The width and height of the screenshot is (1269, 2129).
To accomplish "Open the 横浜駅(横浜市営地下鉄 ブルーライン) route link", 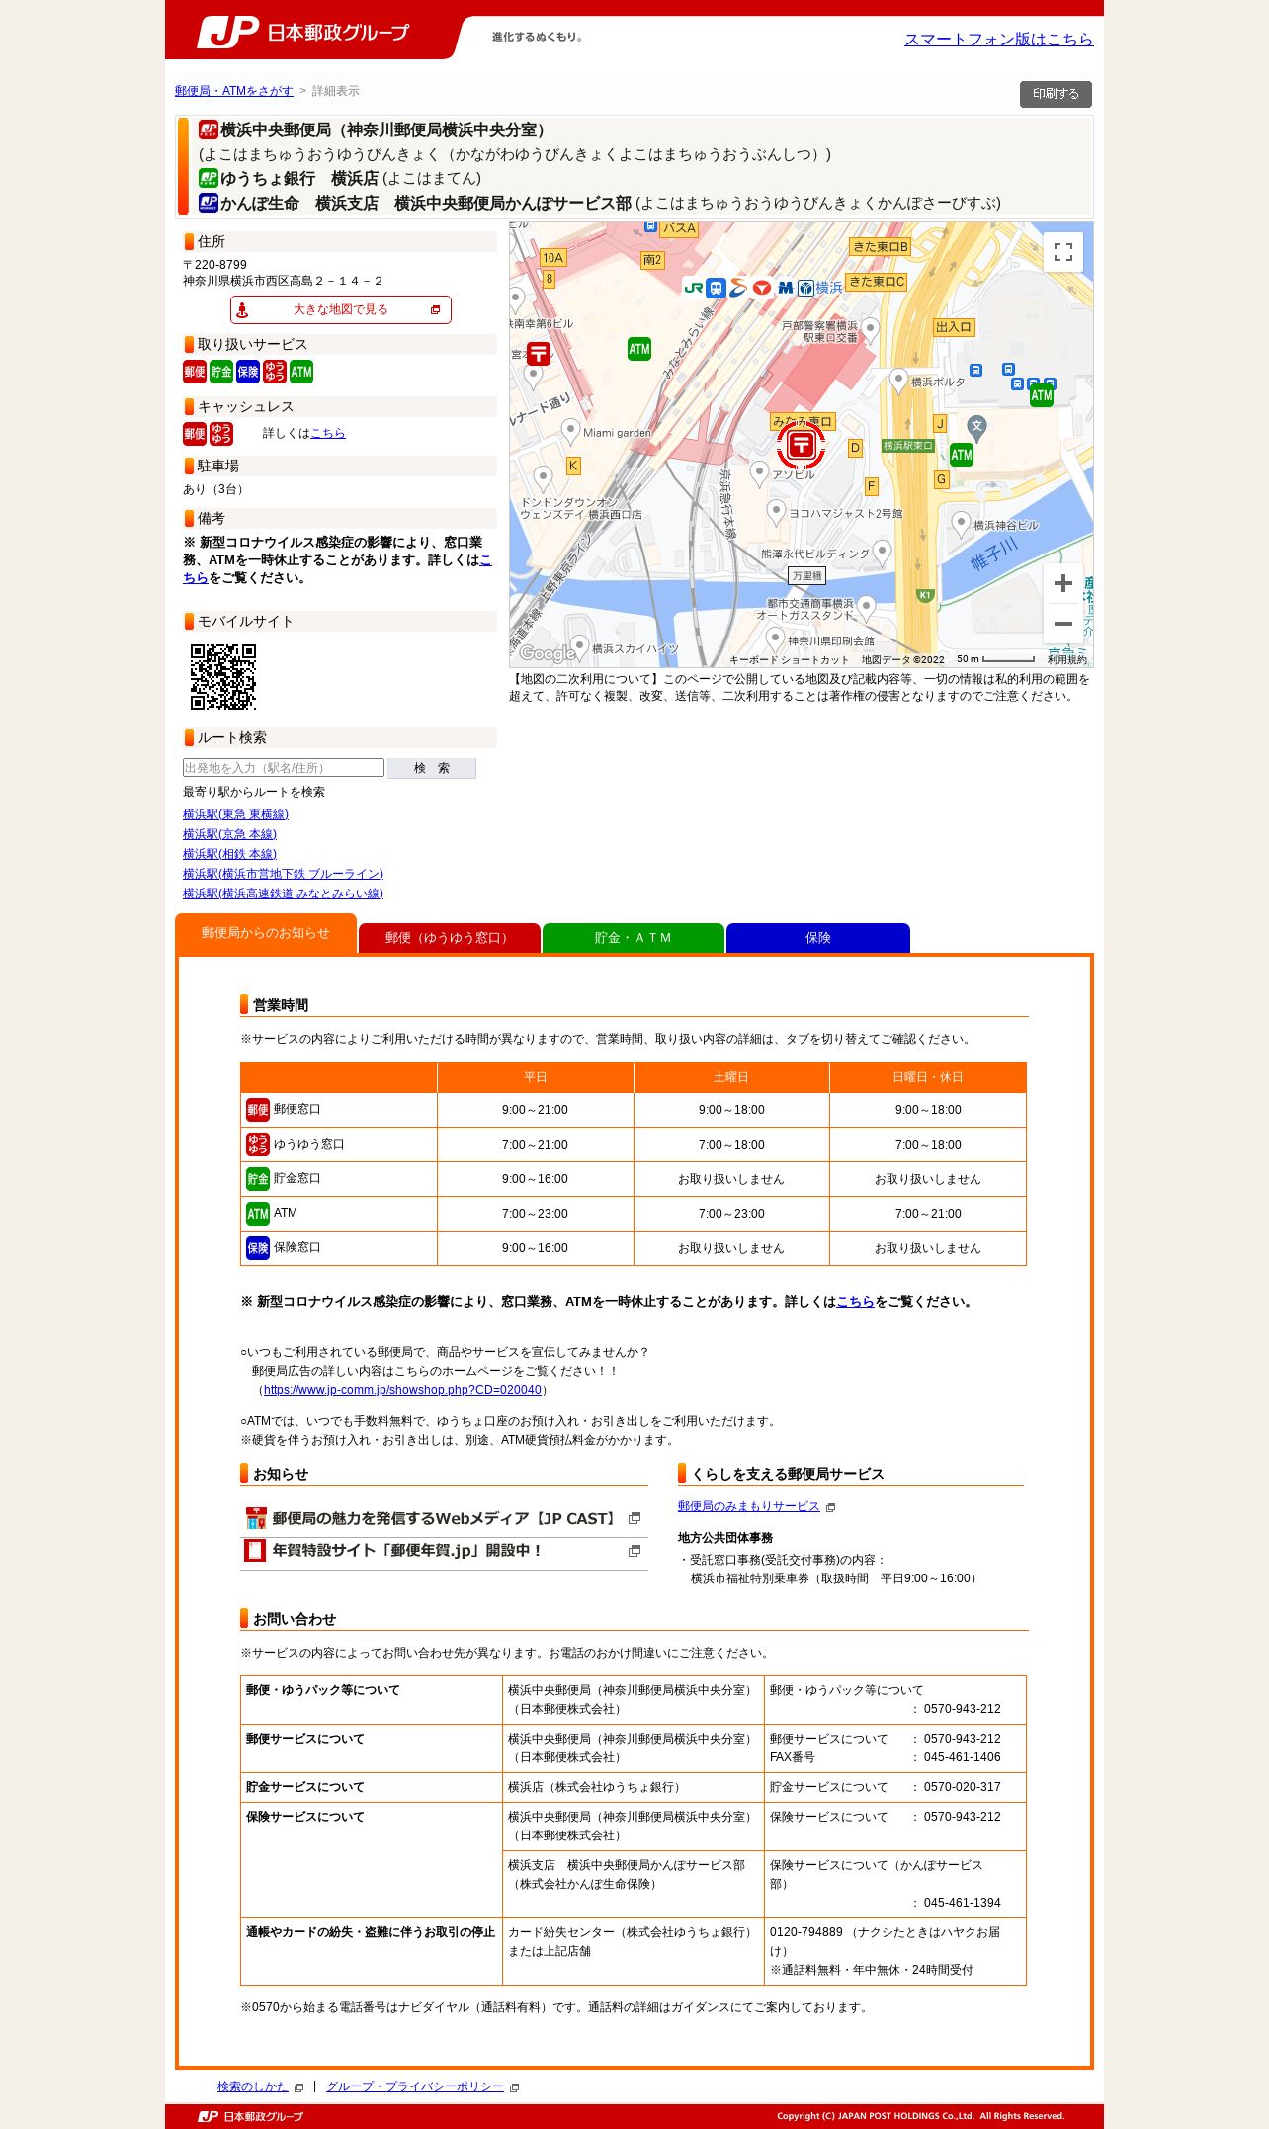I will pos(283,874).
